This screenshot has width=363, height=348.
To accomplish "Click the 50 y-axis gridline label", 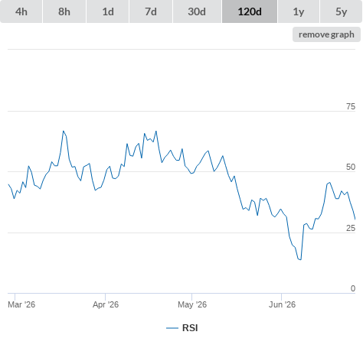I will coord(351,167).
